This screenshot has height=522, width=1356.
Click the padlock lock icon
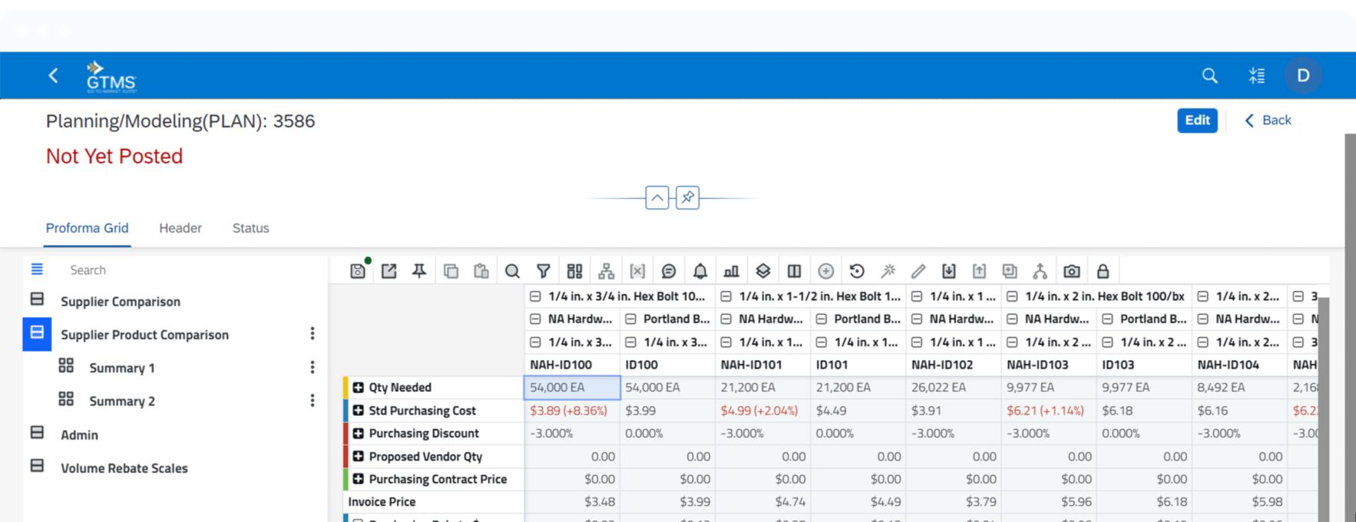(1103, 271)
